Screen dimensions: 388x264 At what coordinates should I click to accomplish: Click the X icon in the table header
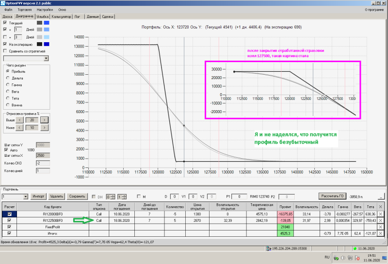click(x=380, y=207)
